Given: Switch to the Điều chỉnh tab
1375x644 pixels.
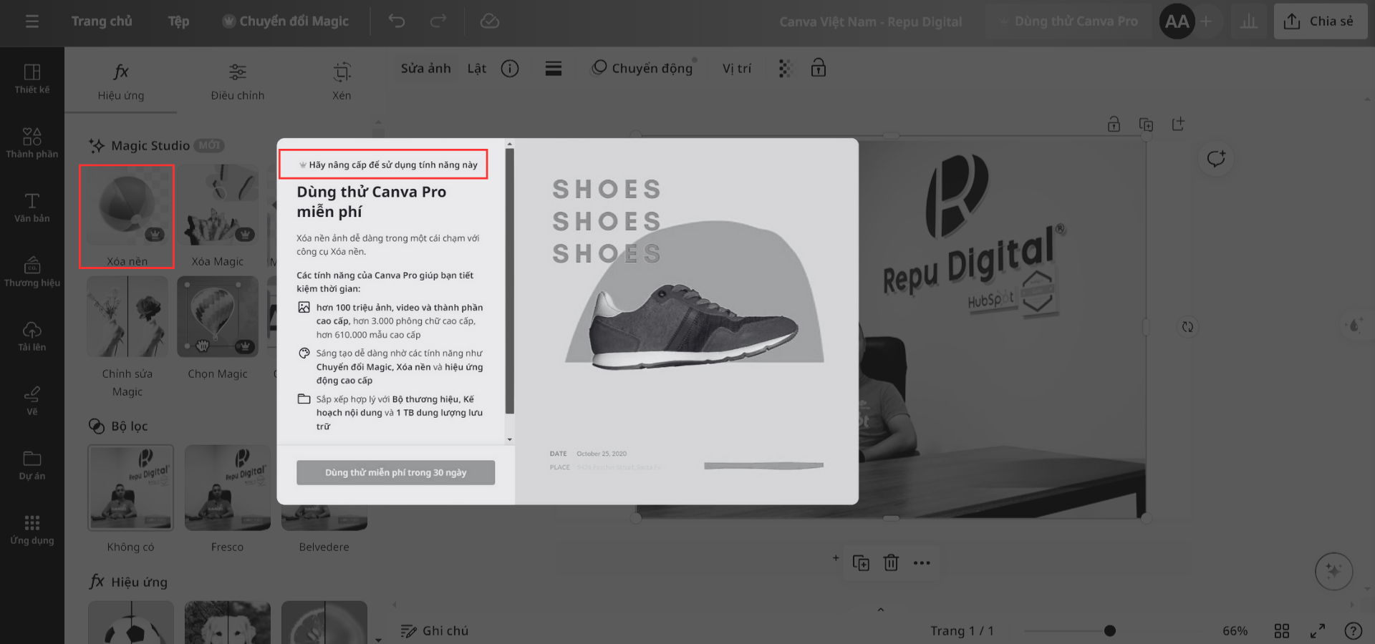Looking at the screenshot, I should [238, 82].
